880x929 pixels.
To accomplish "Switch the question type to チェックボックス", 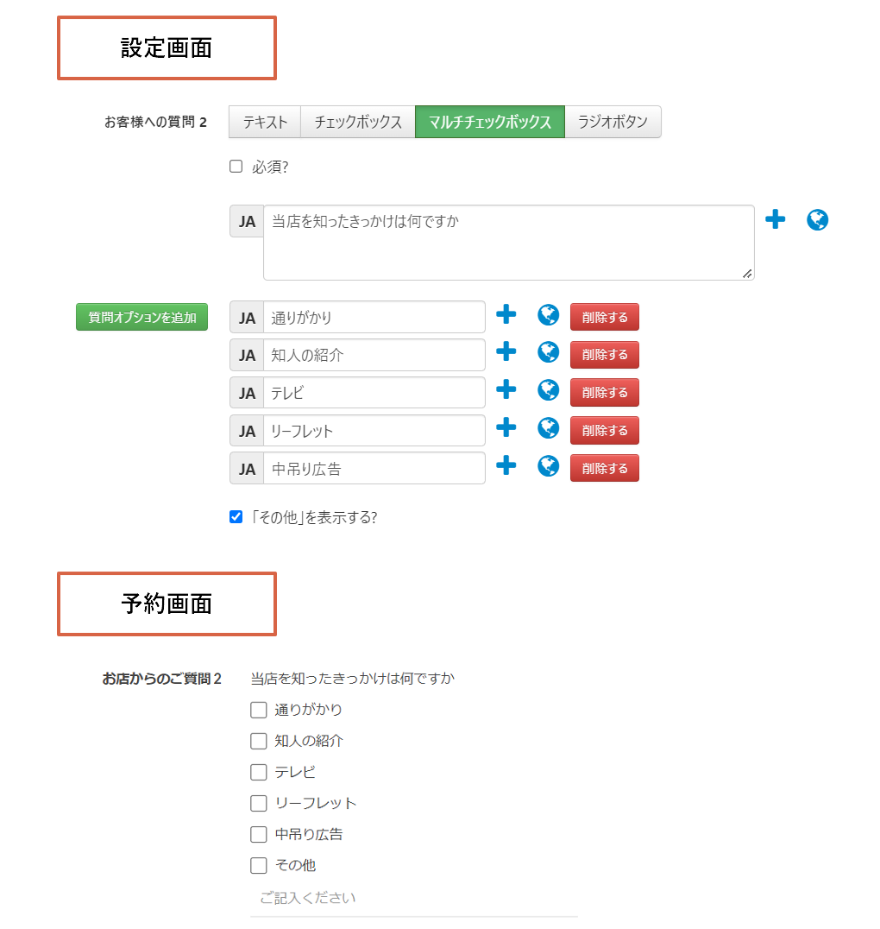I will point(358,122).
